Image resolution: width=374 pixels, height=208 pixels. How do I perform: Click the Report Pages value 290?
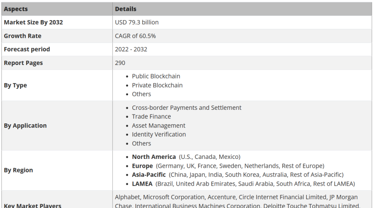[120, 63]
